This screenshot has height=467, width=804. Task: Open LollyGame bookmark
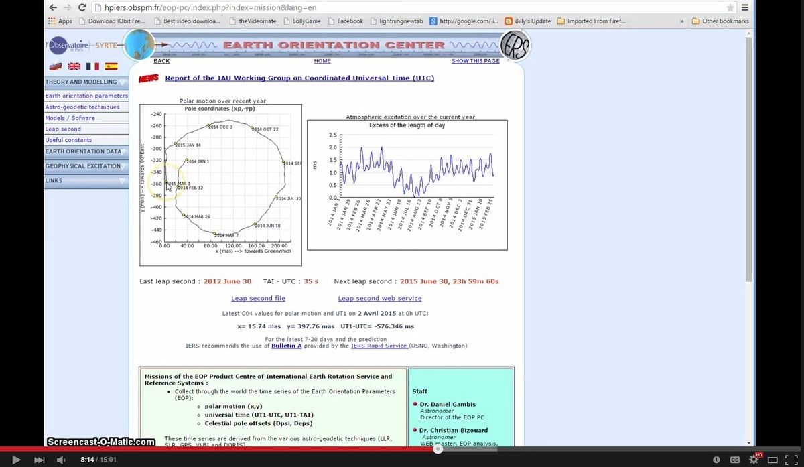[303, 21]
